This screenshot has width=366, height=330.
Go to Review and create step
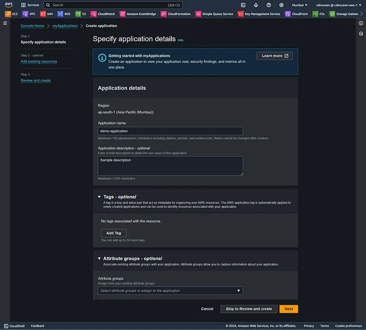pyautogui.click(x=36, y=80)
